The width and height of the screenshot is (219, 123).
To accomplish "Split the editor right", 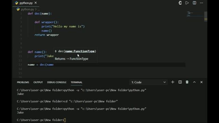I will point(194,3).
